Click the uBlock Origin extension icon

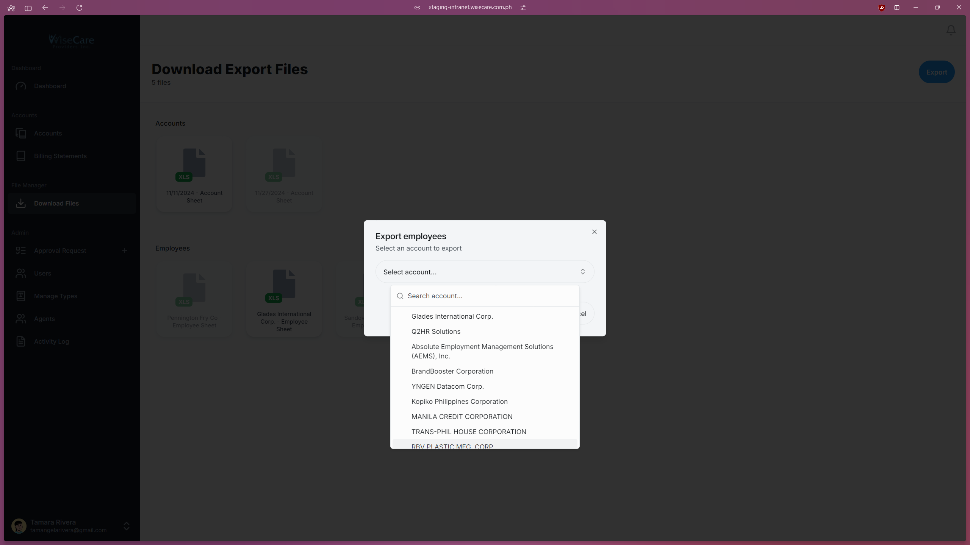coord(881,8)
